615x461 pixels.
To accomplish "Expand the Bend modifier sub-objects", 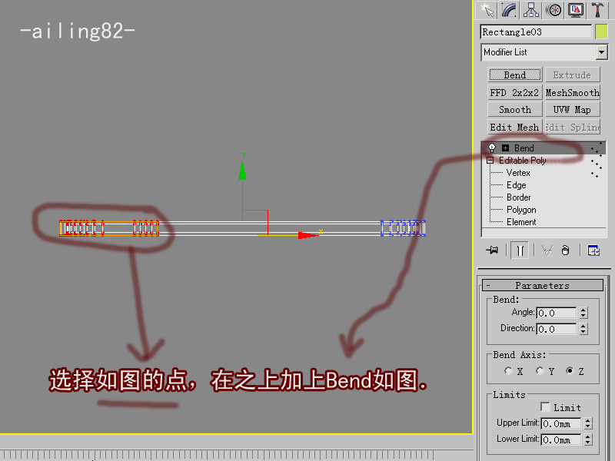I will [506, 148].
